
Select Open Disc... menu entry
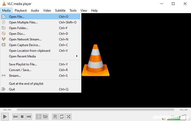[41, 34]
